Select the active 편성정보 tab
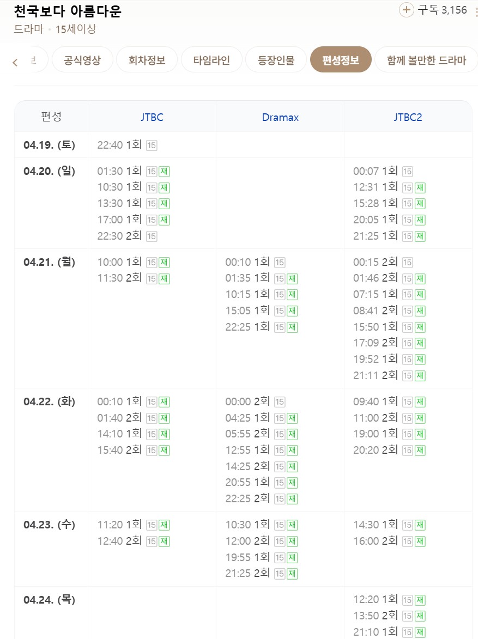Screen dimensions: 478x639 [341, 60]
